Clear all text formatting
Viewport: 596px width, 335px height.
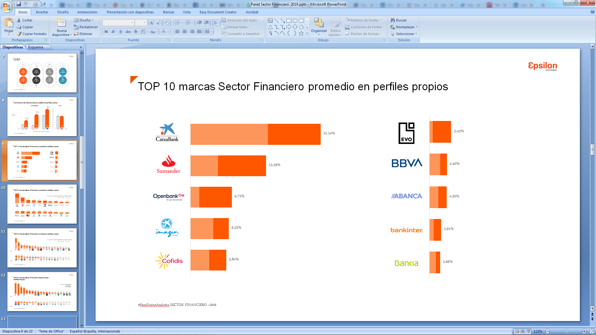(167, 23)
